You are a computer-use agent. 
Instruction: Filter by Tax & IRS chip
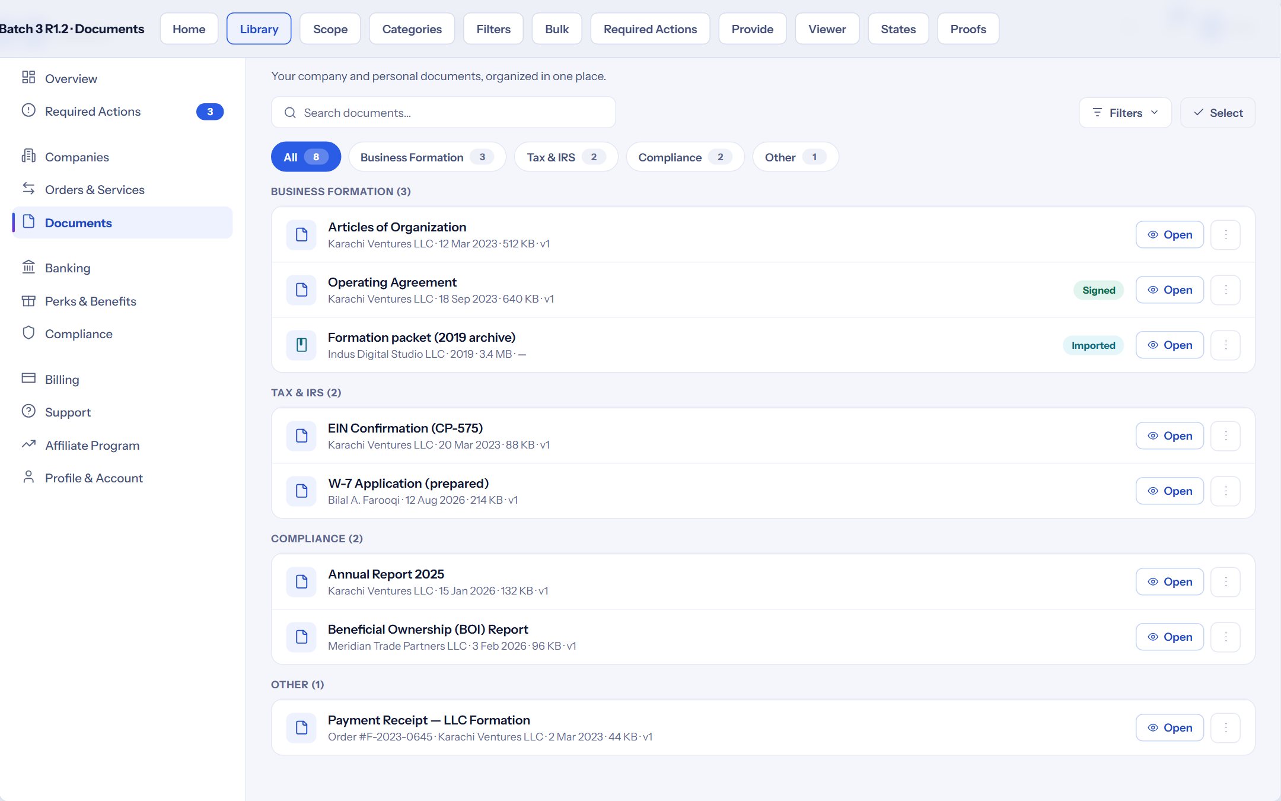pos(566,157)
